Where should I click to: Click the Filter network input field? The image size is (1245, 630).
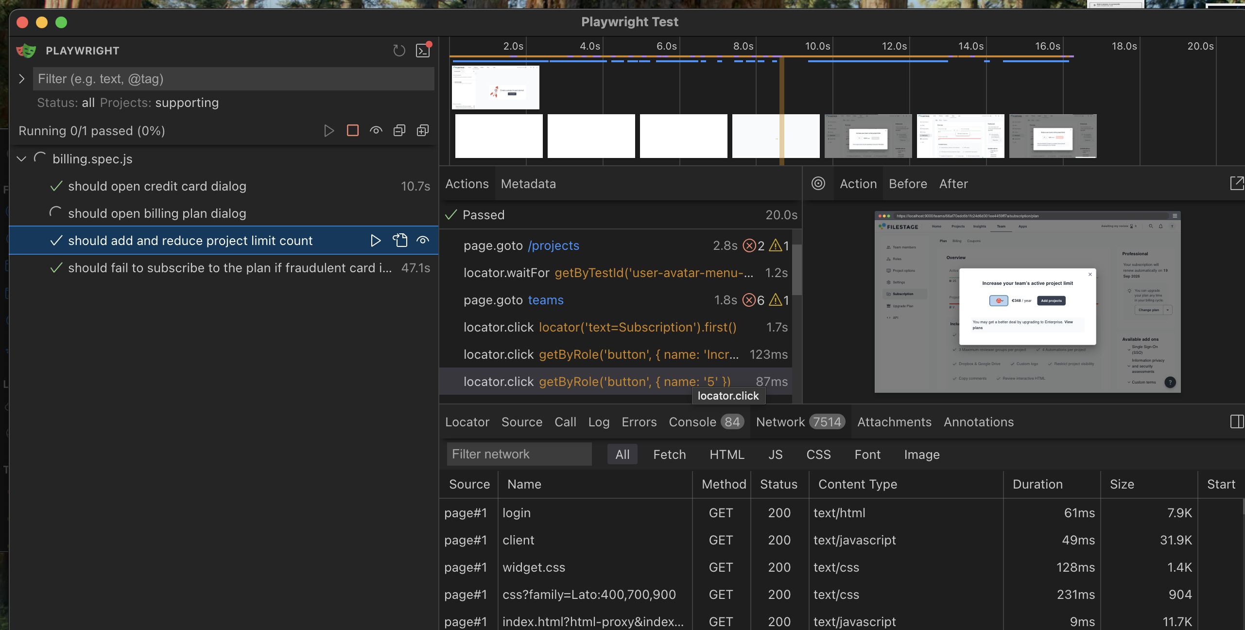coord(519,454)
